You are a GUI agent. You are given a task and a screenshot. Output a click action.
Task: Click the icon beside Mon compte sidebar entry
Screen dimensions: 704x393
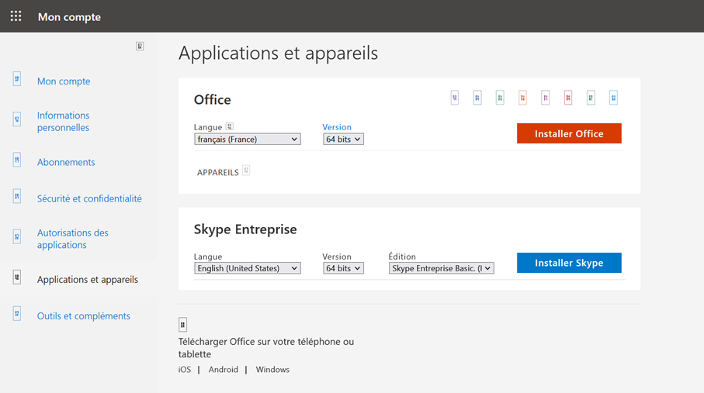(16, 79)
